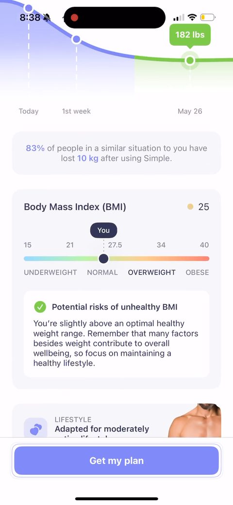Tap the BMI slider knob
The image size is (233, 505).
click(x=103, y=258)
